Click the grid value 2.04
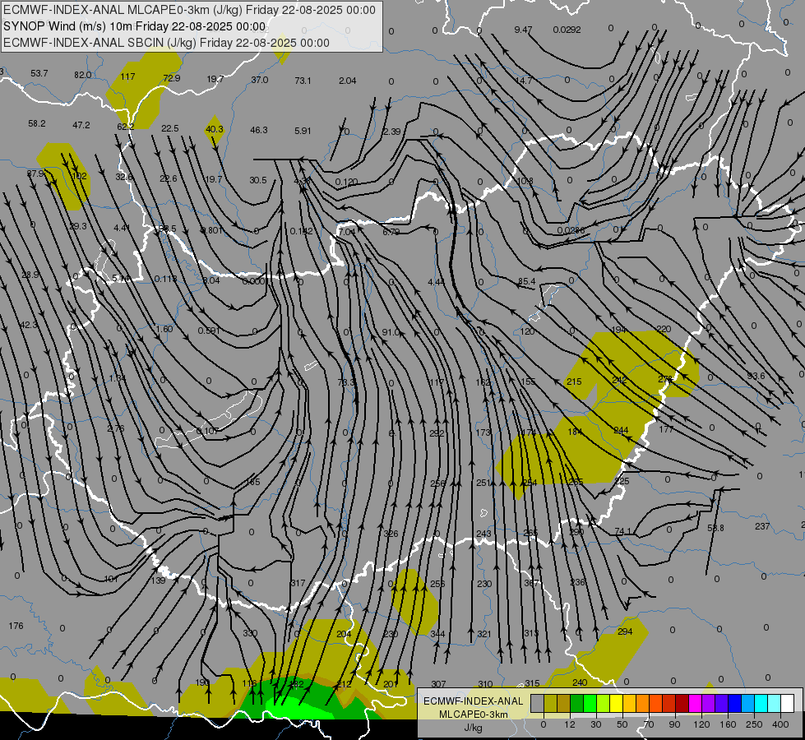Screen dimensions: 805x740 [x=348, y=81]
